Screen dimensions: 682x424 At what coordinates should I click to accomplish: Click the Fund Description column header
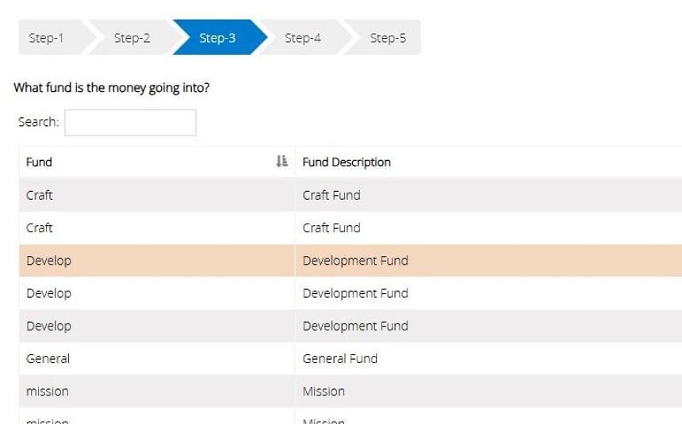coord(347,162)
